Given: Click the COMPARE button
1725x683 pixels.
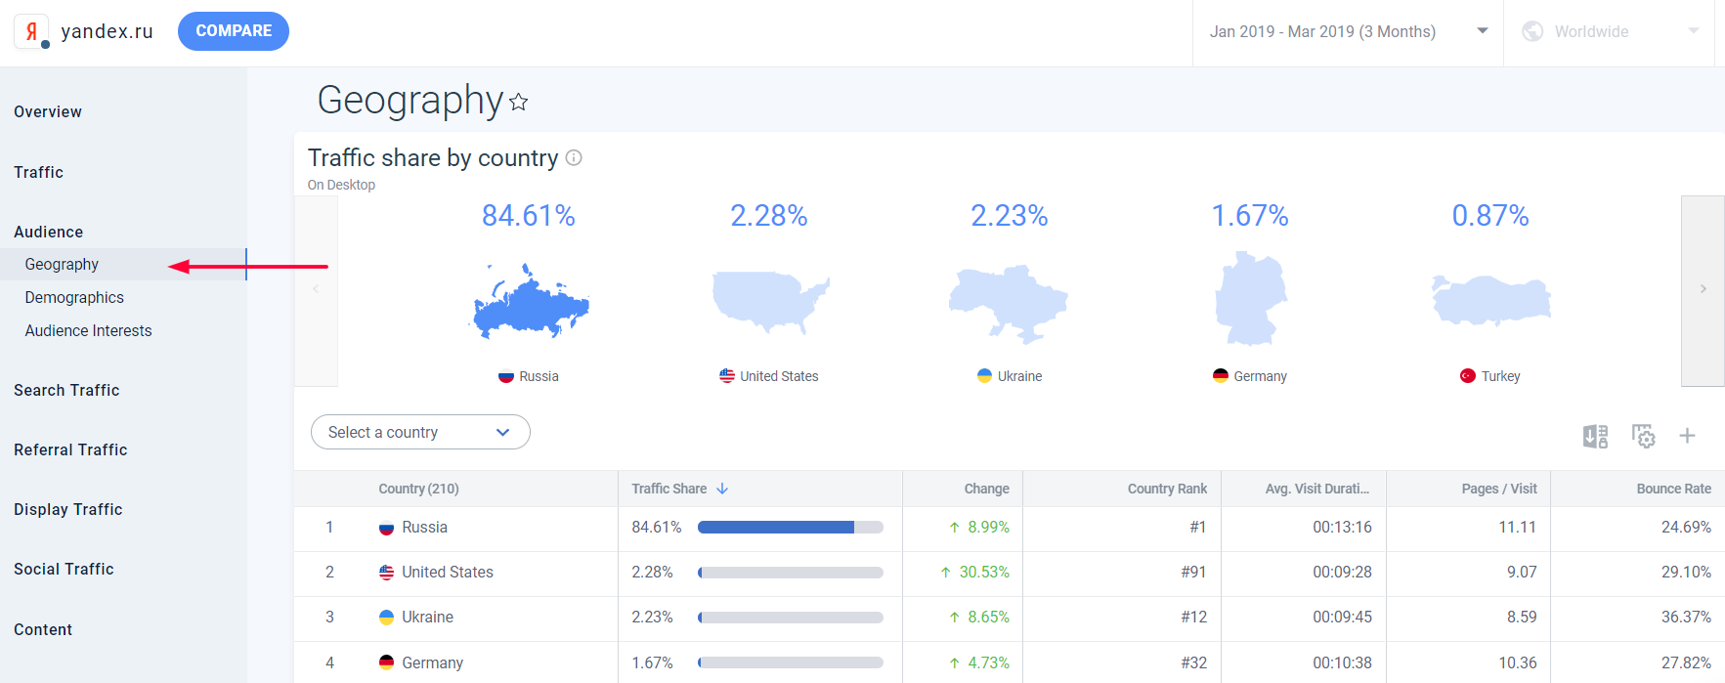Looking at the screenshot, I should pyautogui.click(x=234, y=31).
